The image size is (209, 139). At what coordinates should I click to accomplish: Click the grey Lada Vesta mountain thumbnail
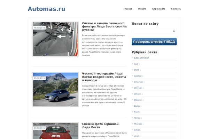coord(56,90)
